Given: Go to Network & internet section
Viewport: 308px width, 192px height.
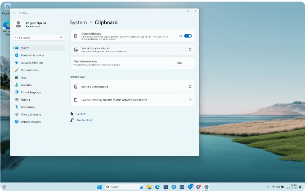Looking at the screenshot, I should [32, 63].
